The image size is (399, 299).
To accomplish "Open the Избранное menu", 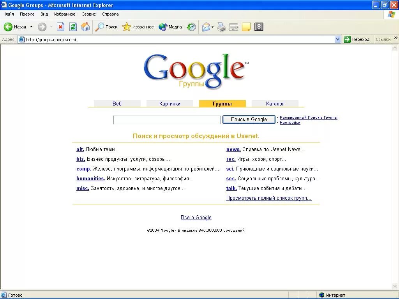I will click(x=65, y=14).
